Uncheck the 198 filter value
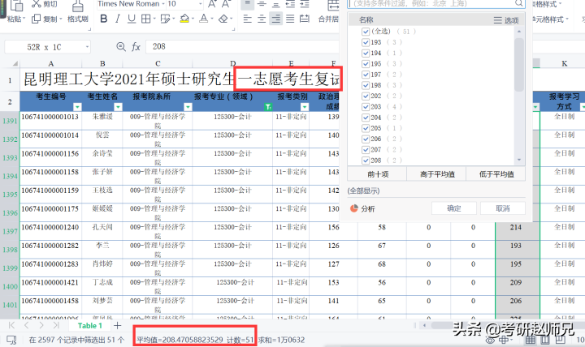Viewport: 585px width, 347px height. tap(366, 86)
